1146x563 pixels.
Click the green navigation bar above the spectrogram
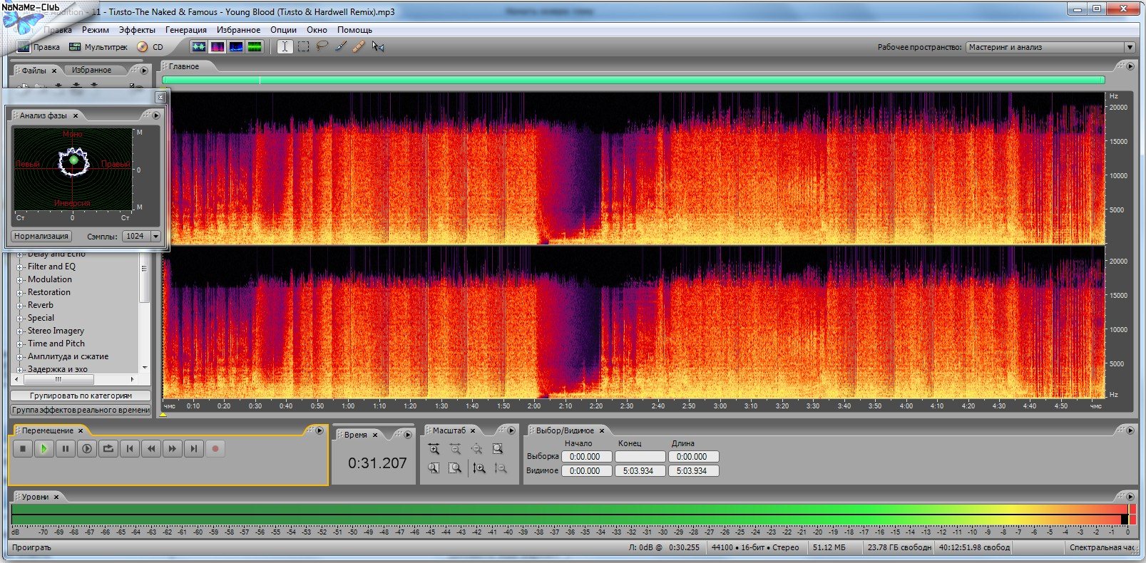point(633,80)
